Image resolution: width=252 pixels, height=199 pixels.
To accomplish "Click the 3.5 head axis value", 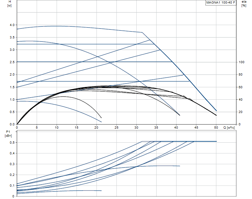I will 12,37.
